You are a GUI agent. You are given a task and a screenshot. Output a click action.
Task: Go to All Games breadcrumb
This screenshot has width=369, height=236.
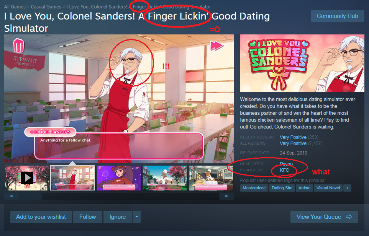pyautogui.click(x=15, y=7)
